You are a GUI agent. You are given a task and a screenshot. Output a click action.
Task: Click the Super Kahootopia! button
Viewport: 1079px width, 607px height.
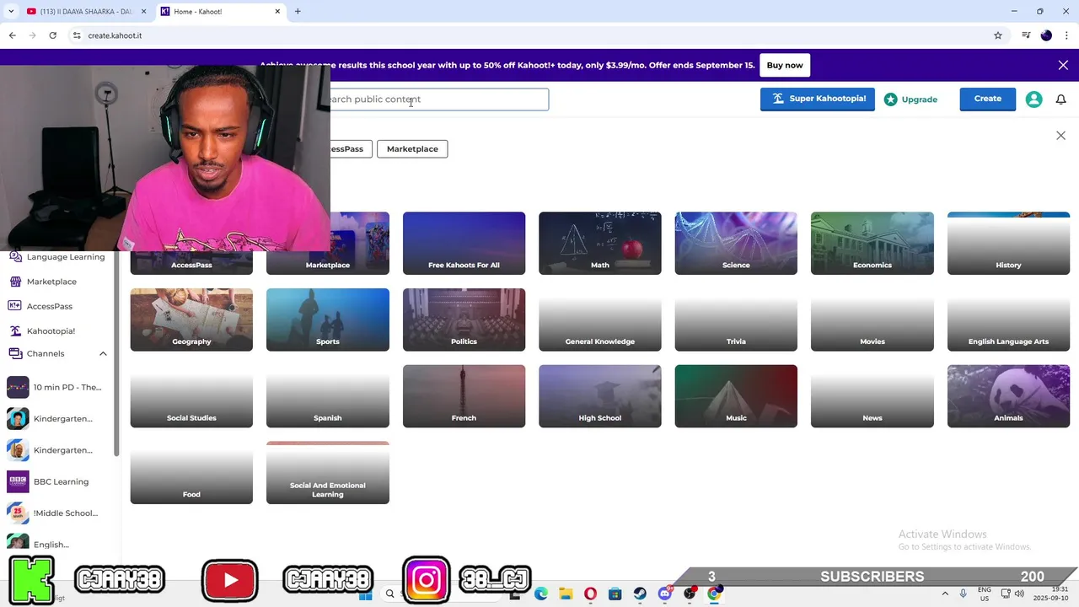click(x=817, y=99)
